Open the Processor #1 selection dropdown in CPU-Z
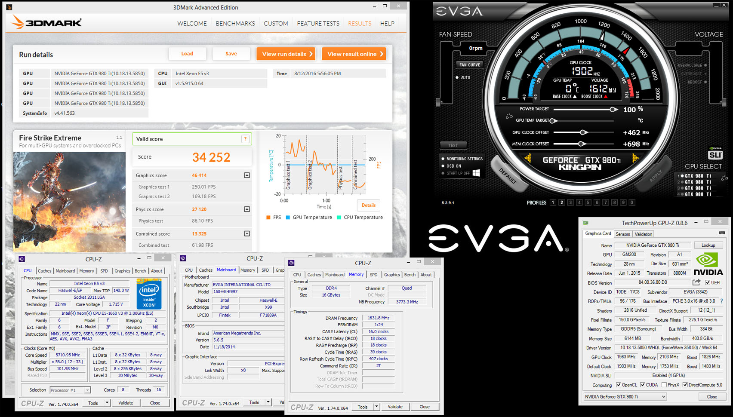 [x=87, y=390]
